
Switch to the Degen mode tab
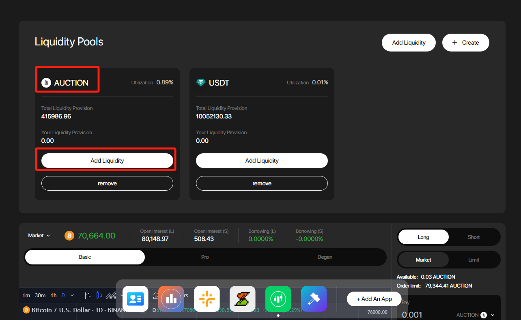coord(325,257)
